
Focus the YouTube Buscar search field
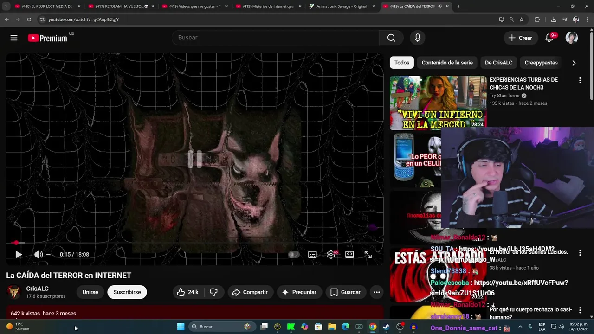[x=276, y=38]
